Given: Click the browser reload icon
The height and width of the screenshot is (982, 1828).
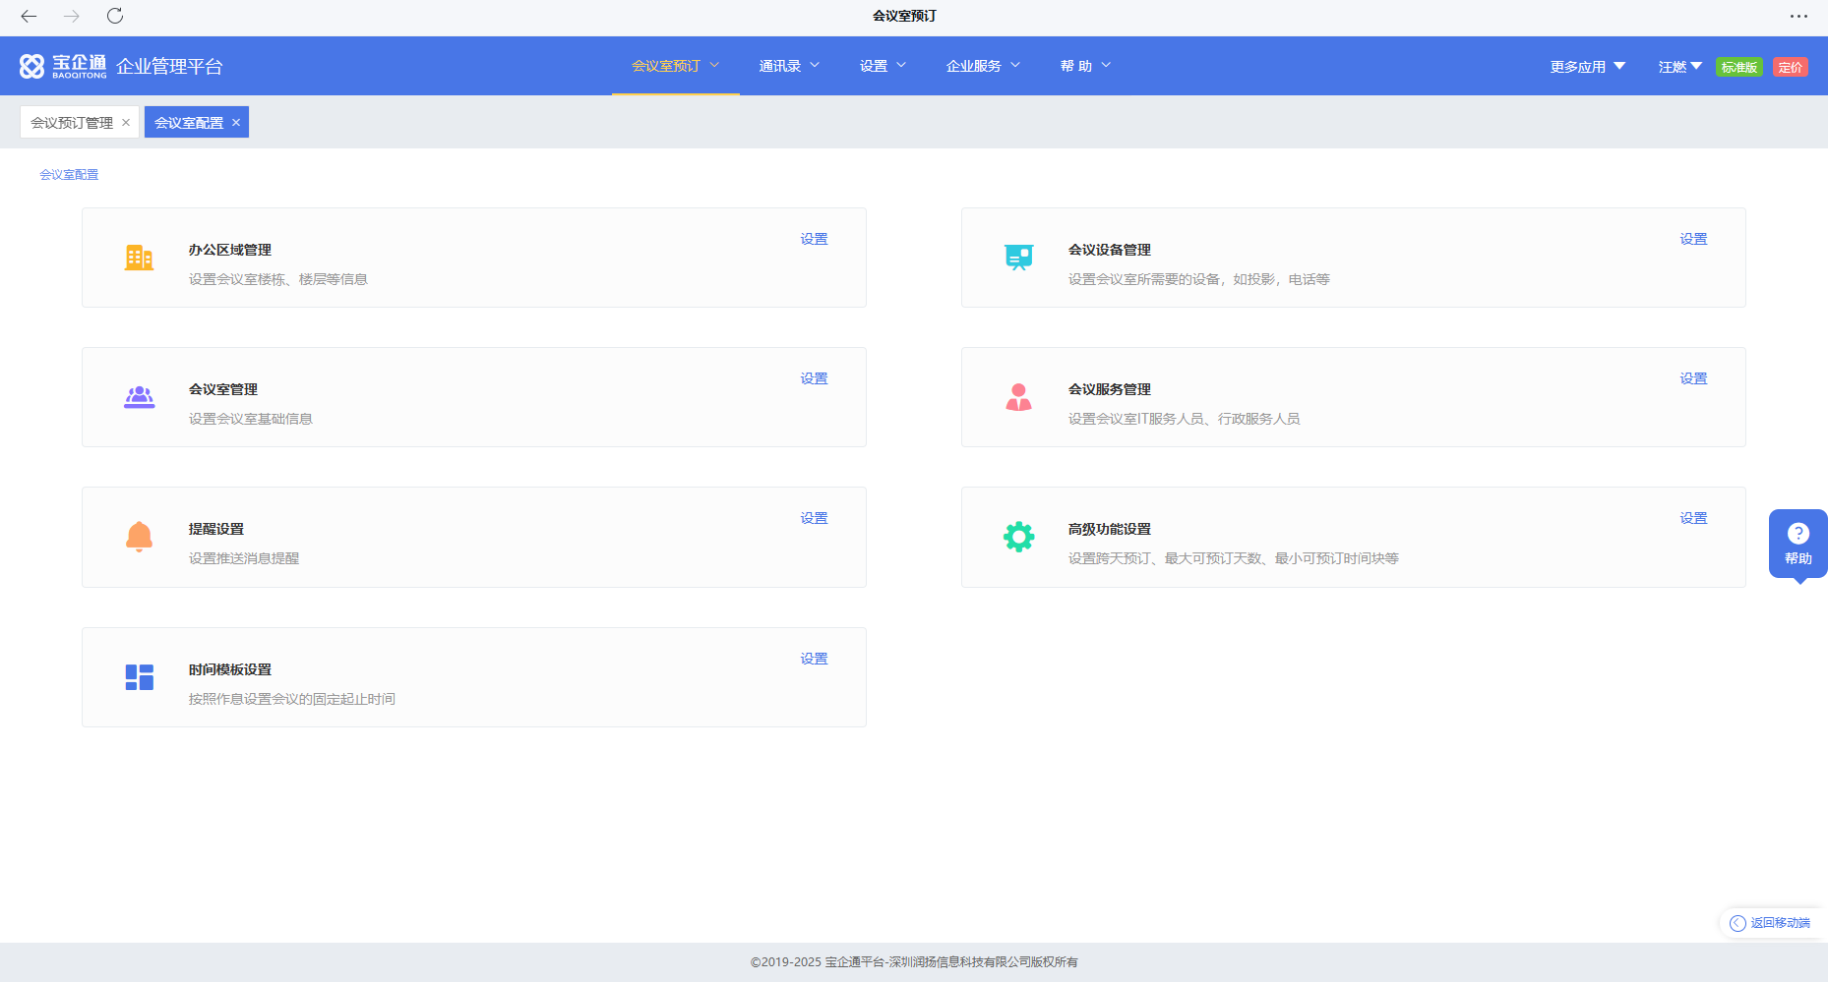Looking at the screenshot, I should pyautogui.click(x=115, y=16).
